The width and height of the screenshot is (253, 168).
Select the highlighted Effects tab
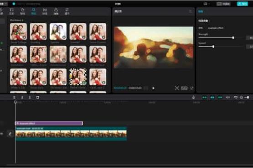point(34,11)
